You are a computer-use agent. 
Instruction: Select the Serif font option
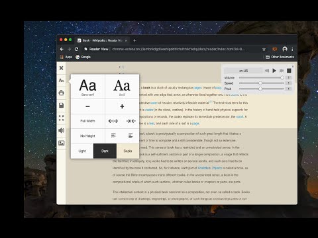(122, 87)
